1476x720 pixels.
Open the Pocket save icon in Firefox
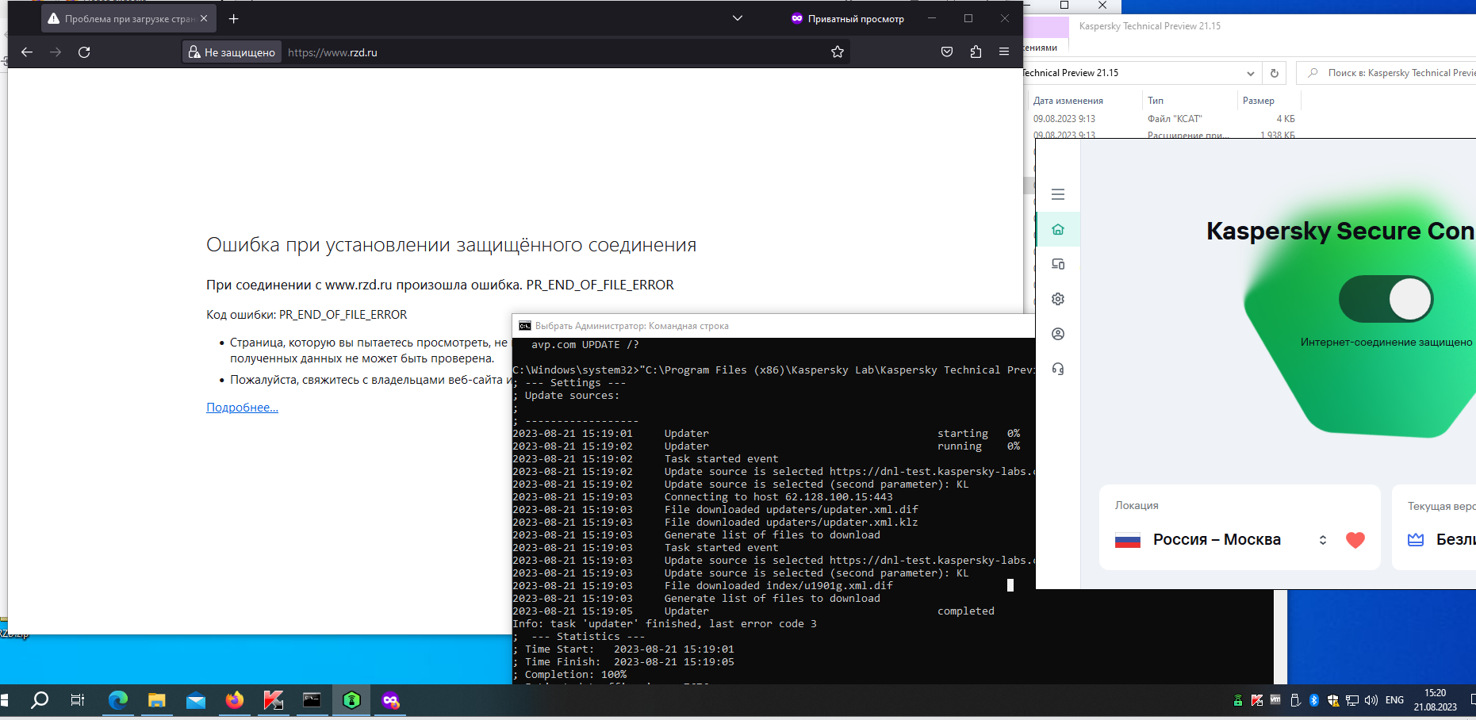point(947,52)
